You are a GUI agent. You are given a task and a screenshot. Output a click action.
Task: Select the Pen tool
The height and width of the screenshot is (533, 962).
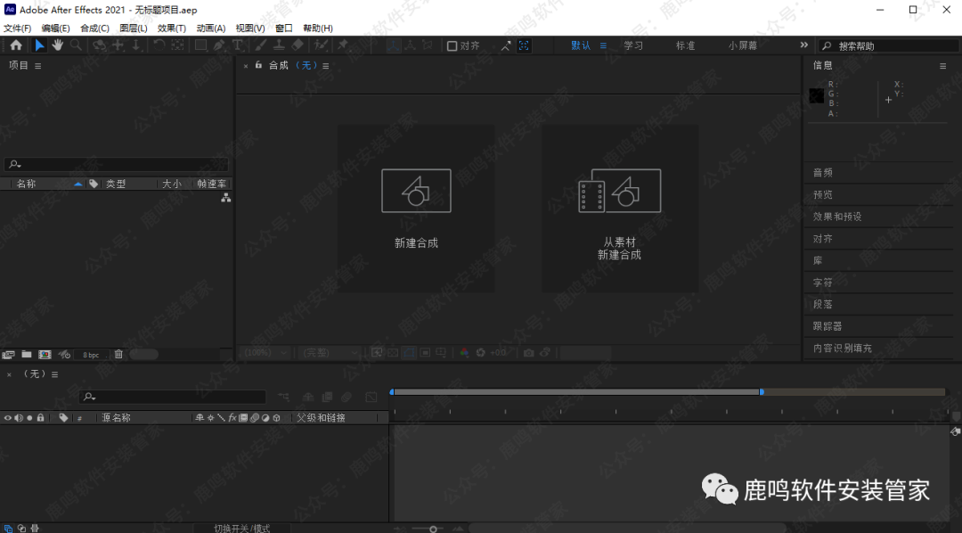tap(218, 45)
